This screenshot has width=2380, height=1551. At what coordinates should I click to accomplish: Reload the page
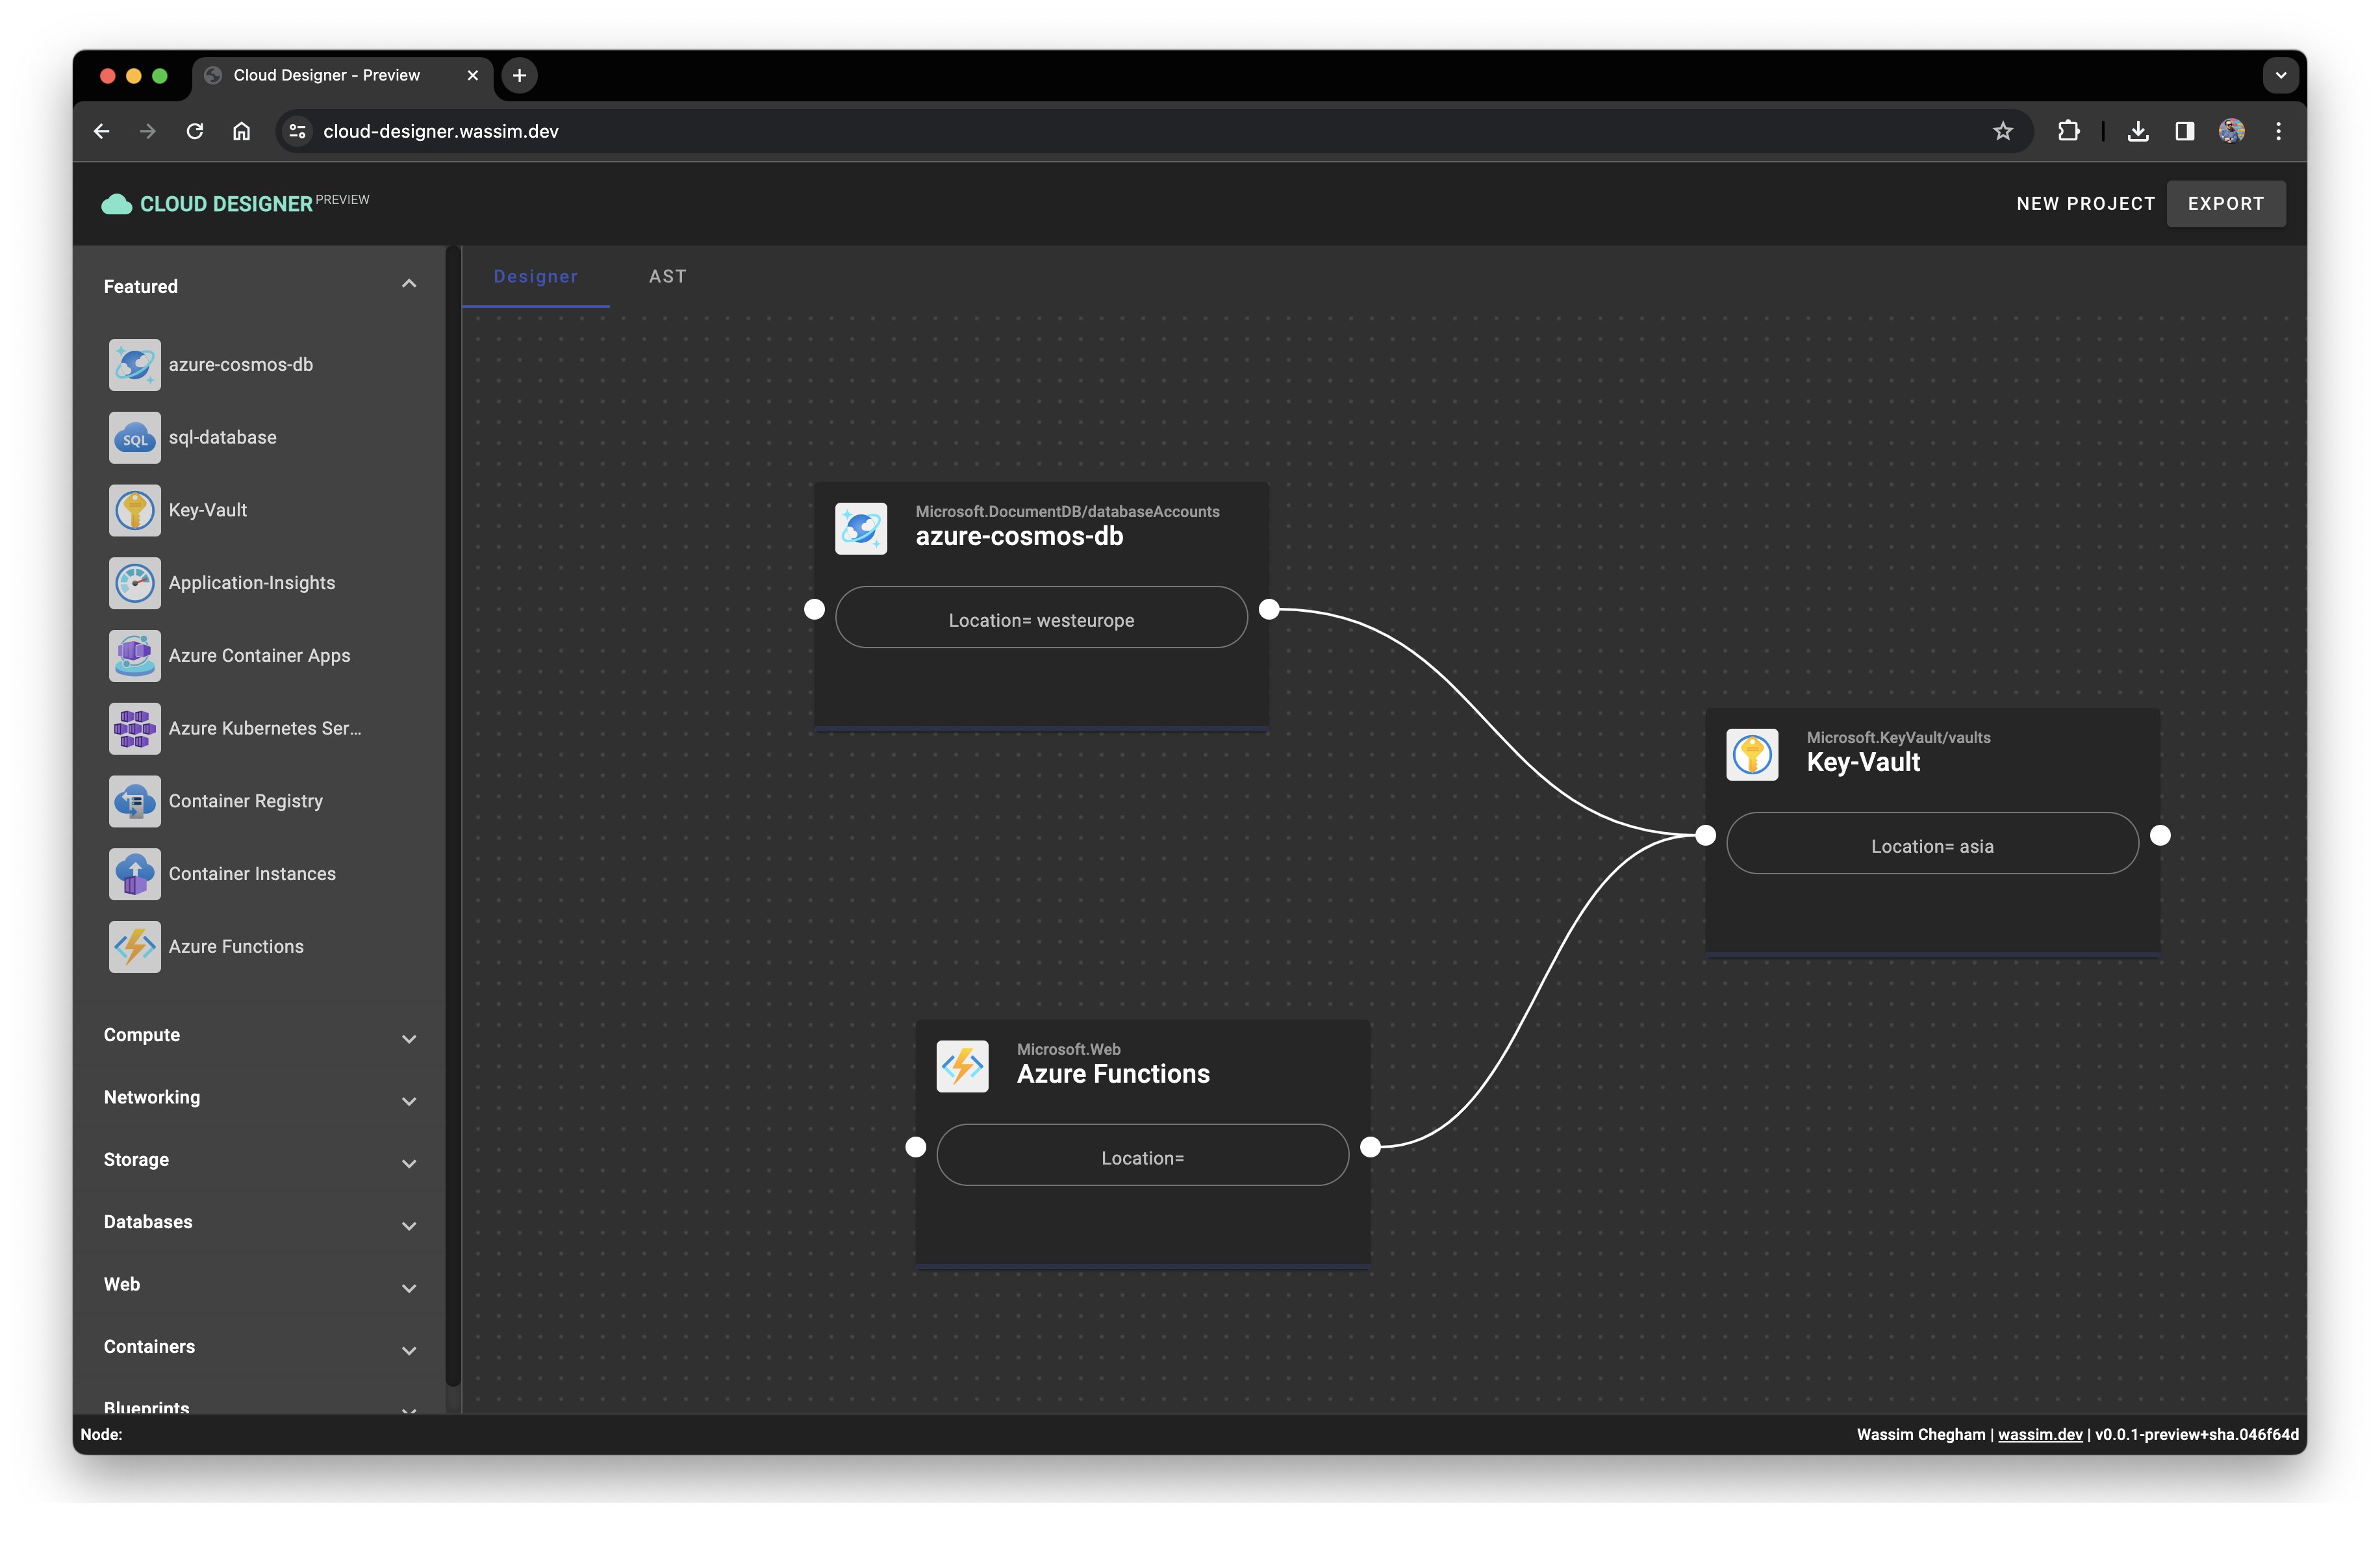195,131
